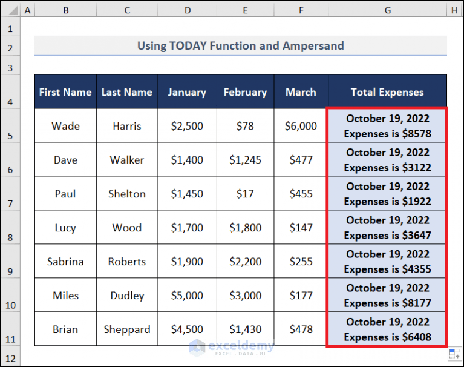Select Brian's January value $4,500
The image size is (464, 367).
[188, 329]
